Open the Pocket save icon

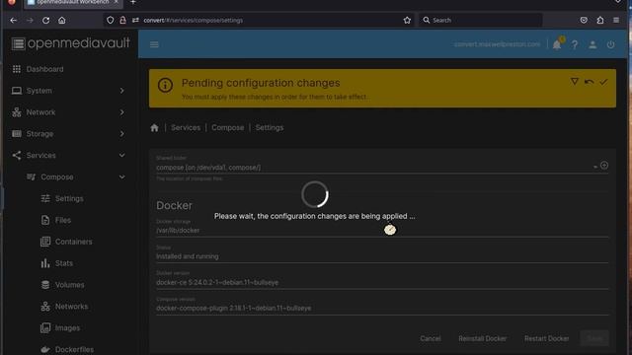point(584,20)
